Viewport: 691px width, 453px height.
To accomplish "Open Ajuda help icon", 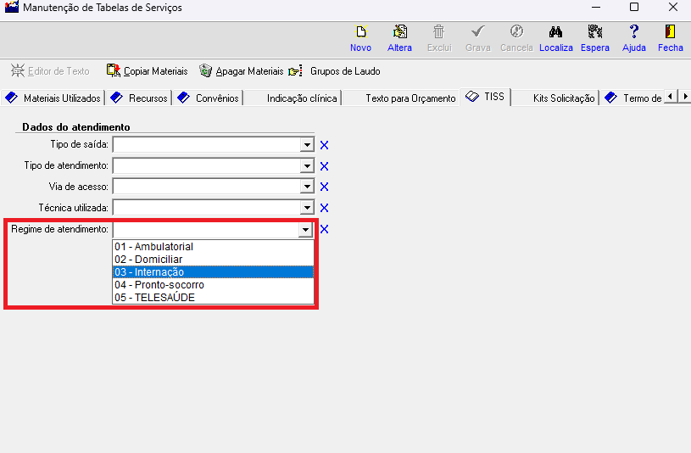I will [x=633, y=32].
